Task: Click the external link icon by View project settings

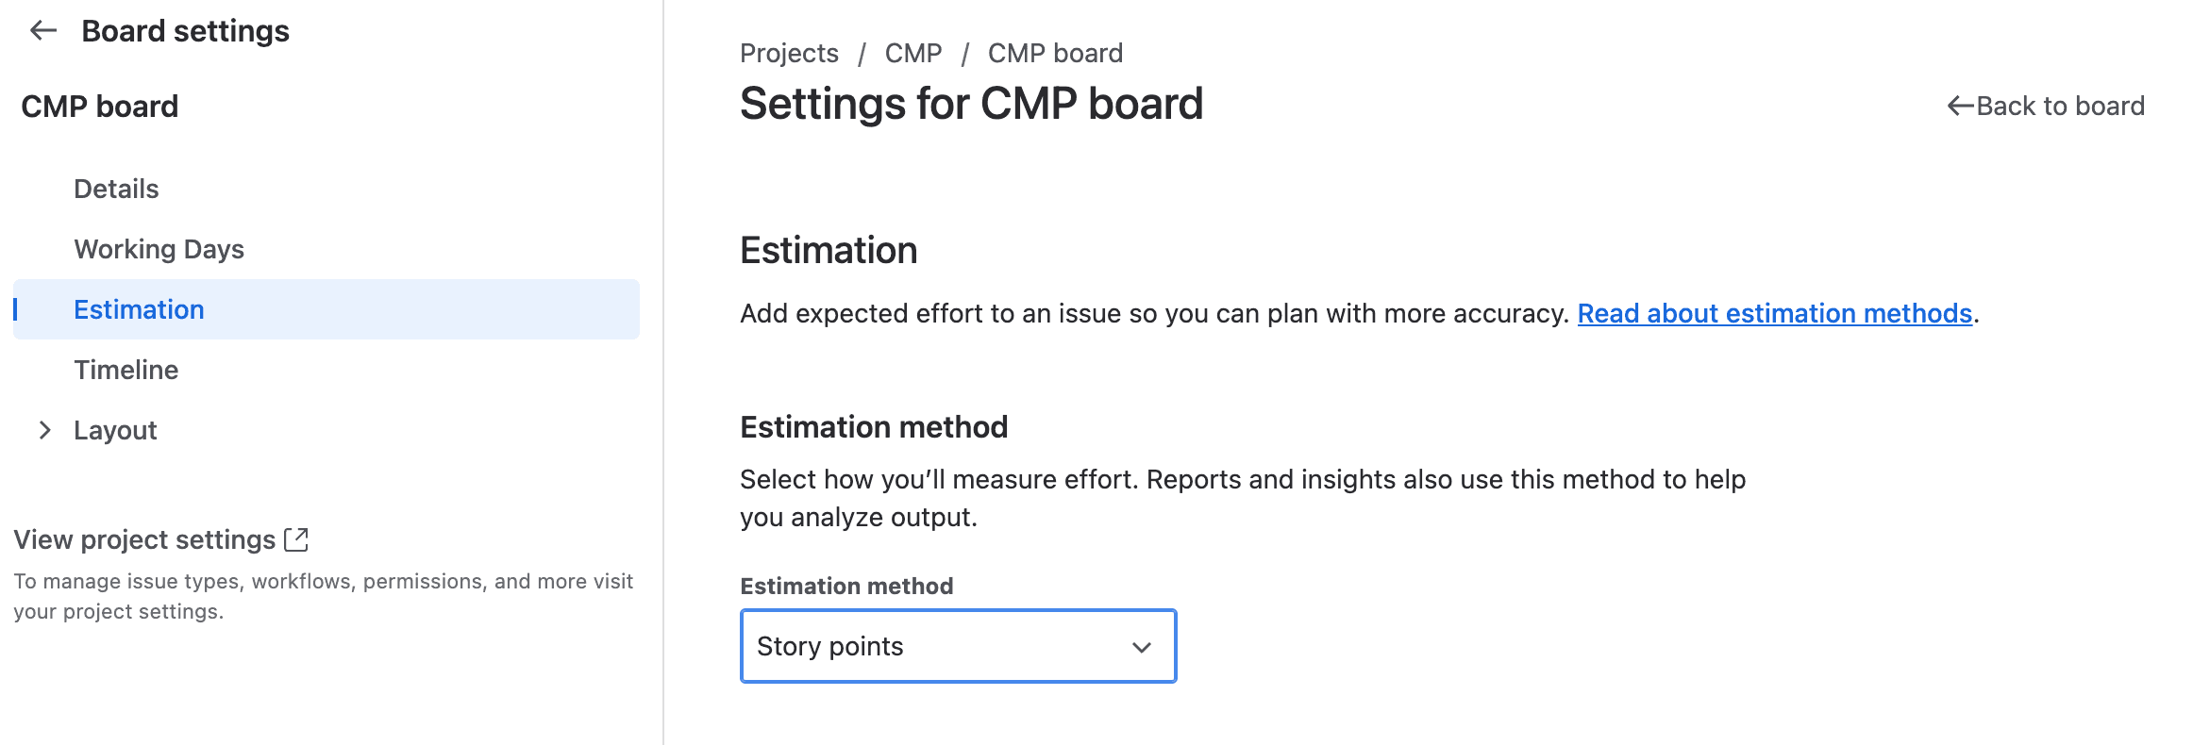Action: pyautogui.click(x=296, y=539)
